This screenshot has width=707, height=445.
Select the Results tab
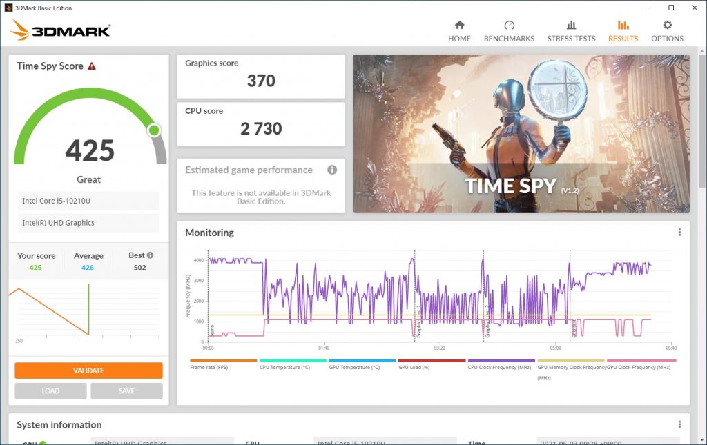pos(623,32)
